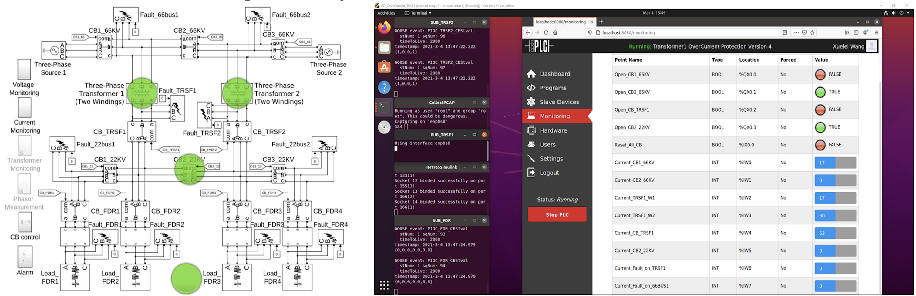Go to Dashboard in sidebar

(554, 74)
